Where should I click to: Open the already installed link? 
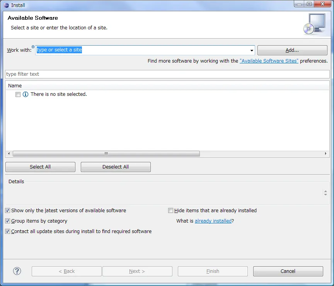click(x=213, y=221)
